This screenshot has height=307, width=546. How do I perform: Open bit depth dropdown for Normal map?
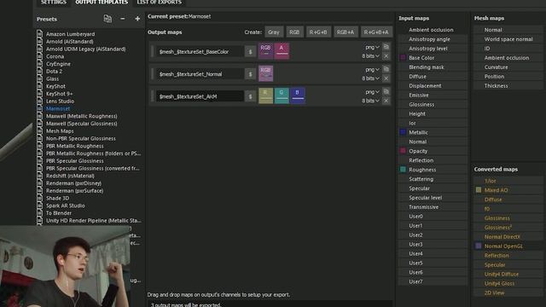[x=370, y=78]
